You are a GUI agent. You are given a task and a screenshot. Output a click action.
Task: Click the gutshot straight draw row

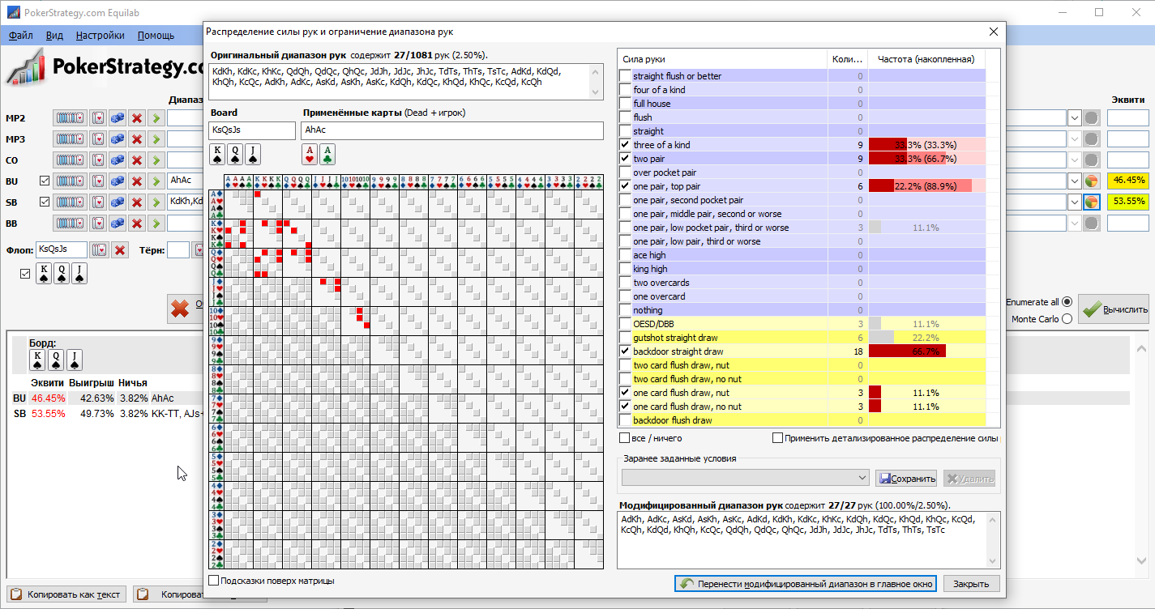click(802, 338)
